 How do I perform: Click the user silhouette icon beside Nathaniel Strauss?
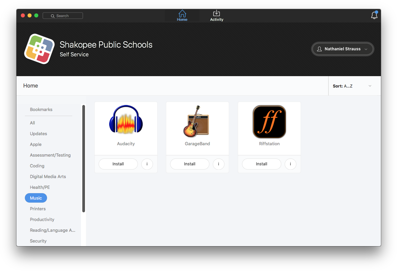coord(319,49)
